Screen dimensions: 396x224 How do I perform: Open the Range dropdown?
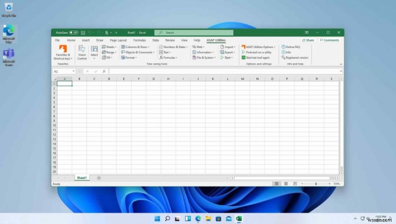109,52
